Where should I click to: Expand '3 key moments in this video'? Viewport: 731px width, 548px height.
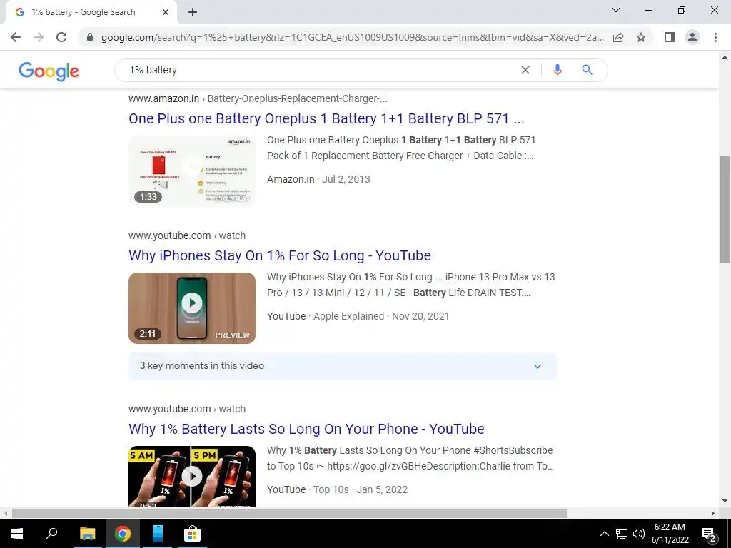click(342, 366)
